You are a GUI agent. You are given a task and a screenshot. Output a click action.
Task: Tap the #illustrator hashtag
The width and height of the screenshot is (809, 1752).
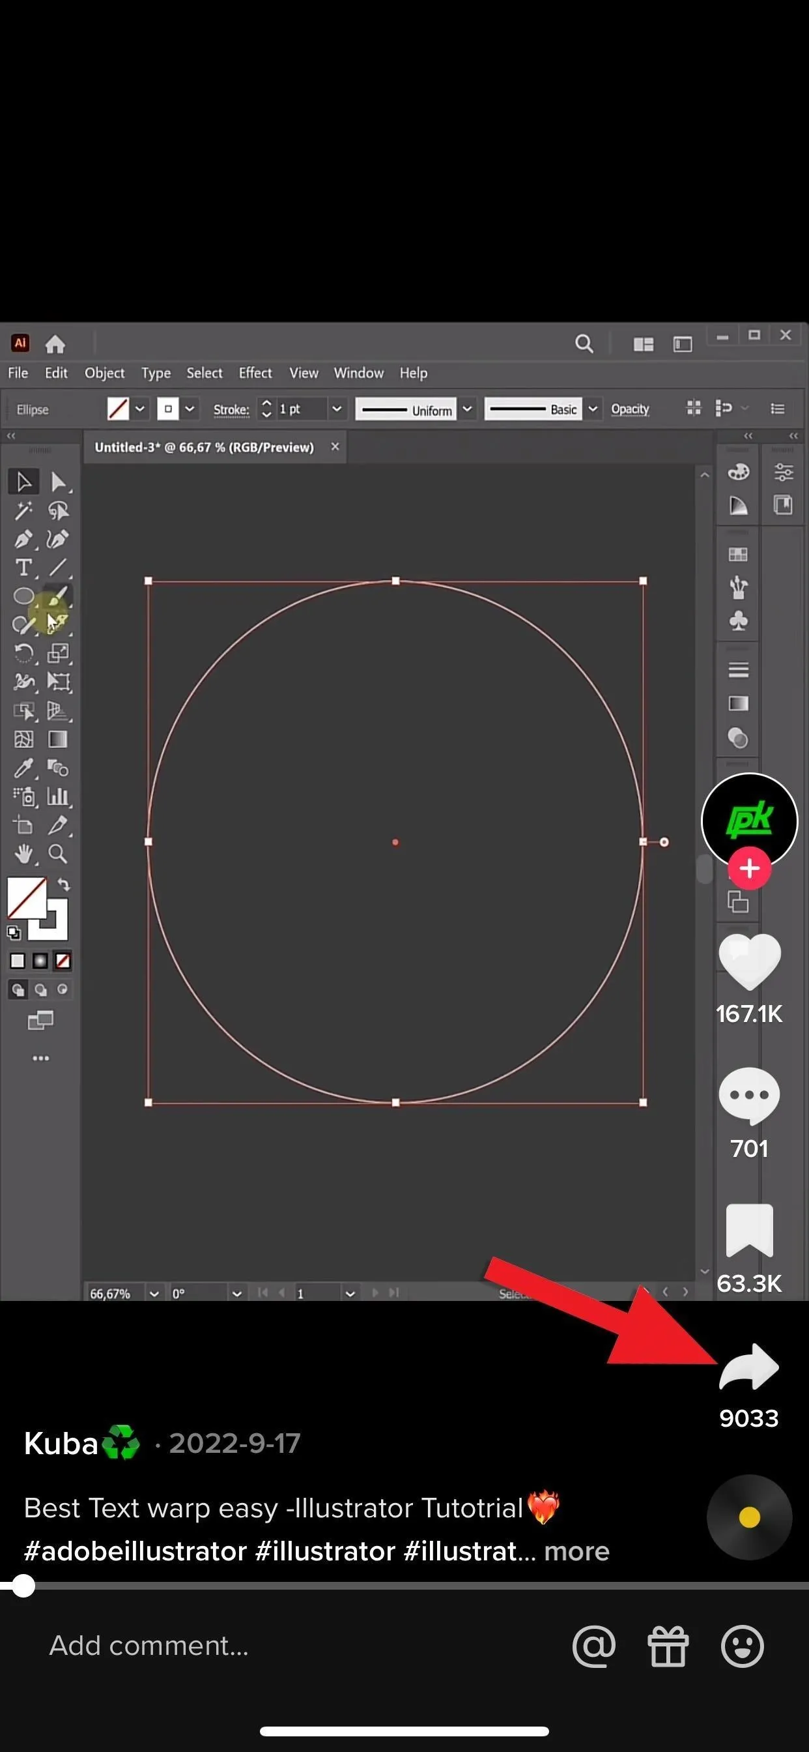tap(325, 1551)
